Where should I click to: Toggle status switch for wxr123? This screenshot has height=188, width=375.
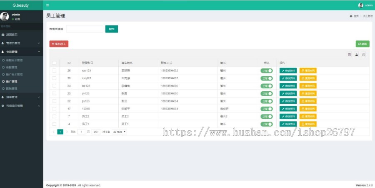(267, 71)
